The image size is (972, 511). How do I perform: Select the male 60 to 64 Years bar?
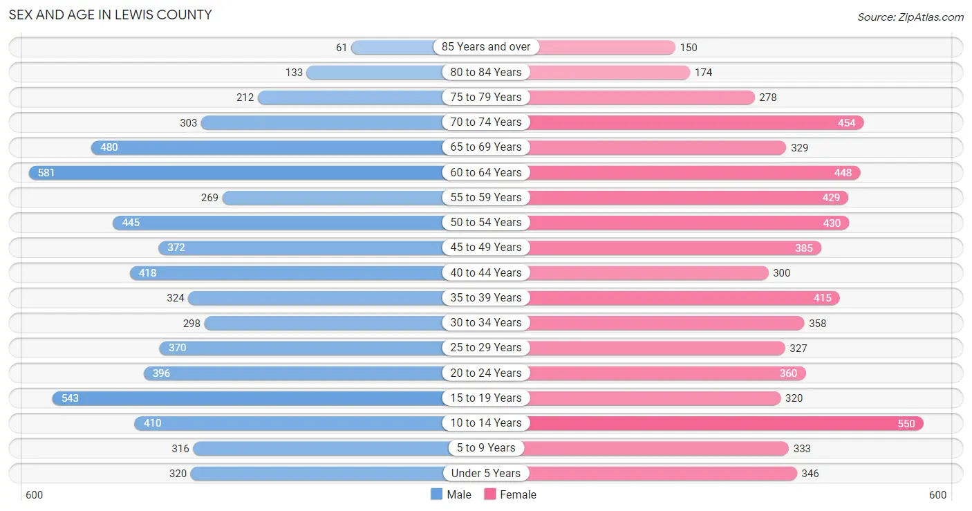(235, 172)
